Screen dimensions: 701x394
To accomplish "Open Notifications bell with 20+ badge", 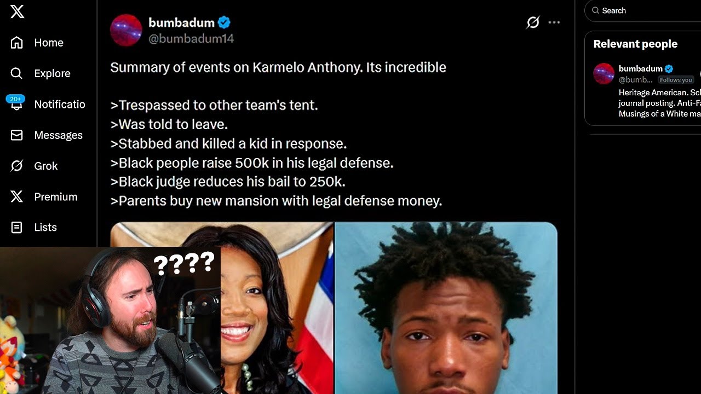I will click(x=16, y=103).
